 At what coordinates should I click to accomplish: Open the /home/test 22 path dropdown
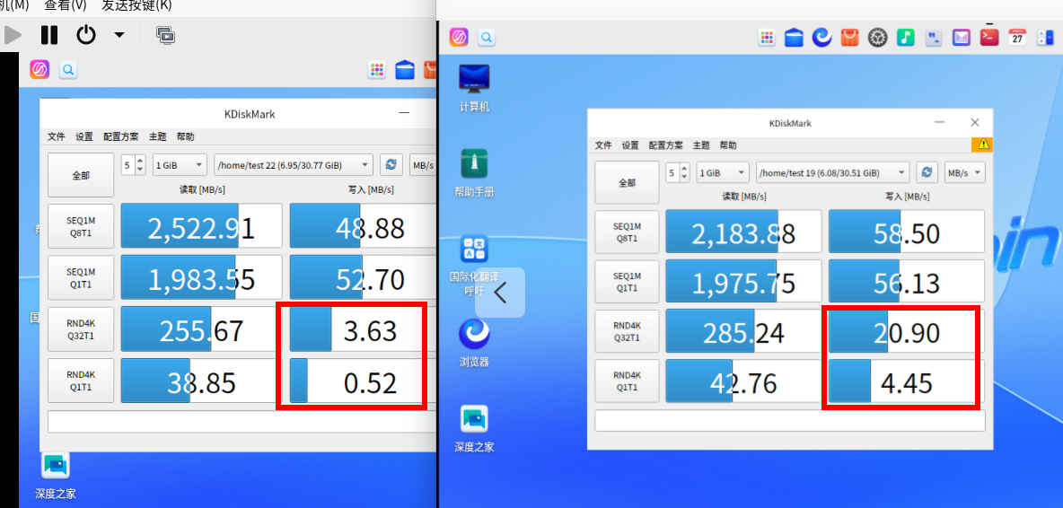tap(294, 164)
